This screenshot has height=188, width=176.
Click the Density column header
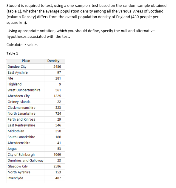pos(53,61)
